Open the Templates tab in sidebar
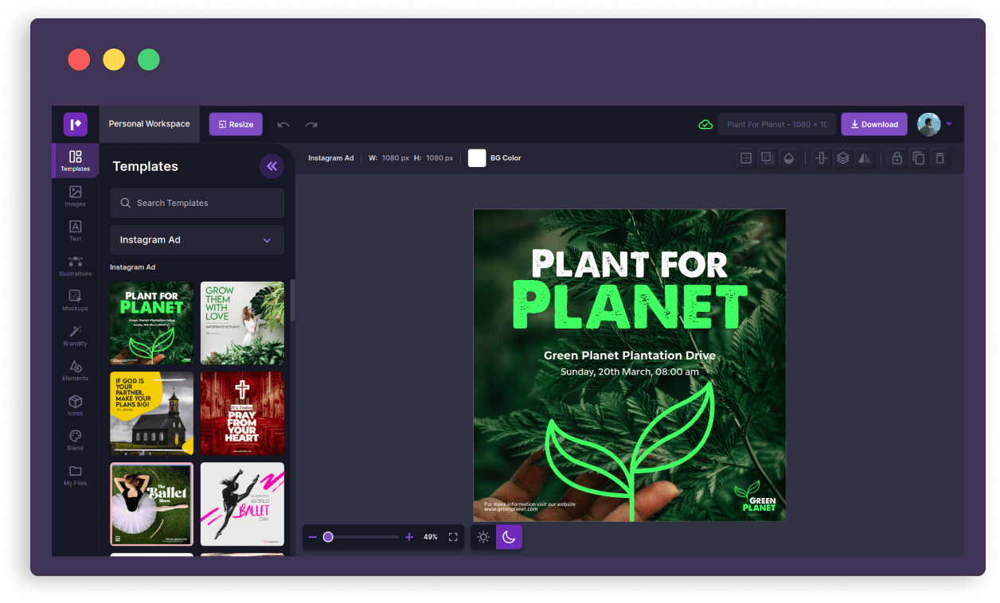This screenshot has height=603, width=1000. (75, 161)
